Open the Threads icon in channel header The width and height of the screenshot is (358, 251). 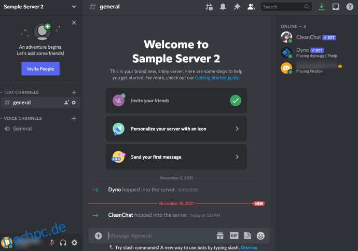click(x=209, y=7)
